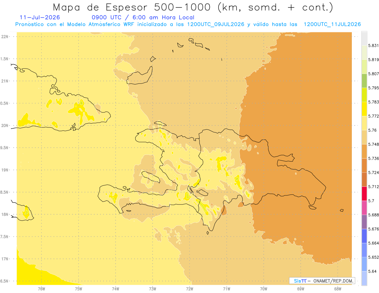Click the time text '0900 UTC / 6:00 am Hora Local'
The width and height of the screenshot is (379, 293).
143,18
